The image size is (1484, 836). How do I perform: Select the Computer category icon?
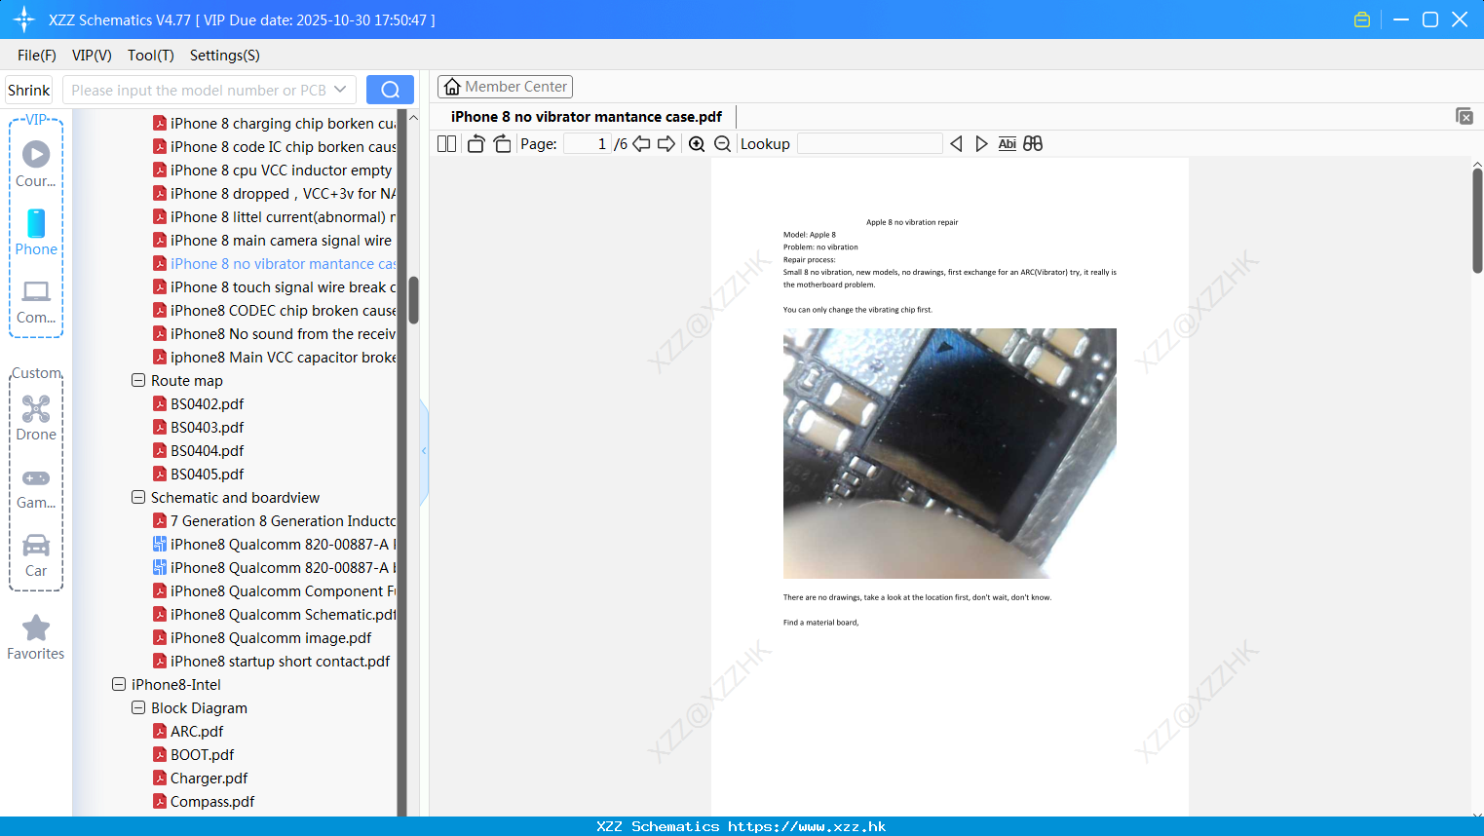tap(36, 301)
